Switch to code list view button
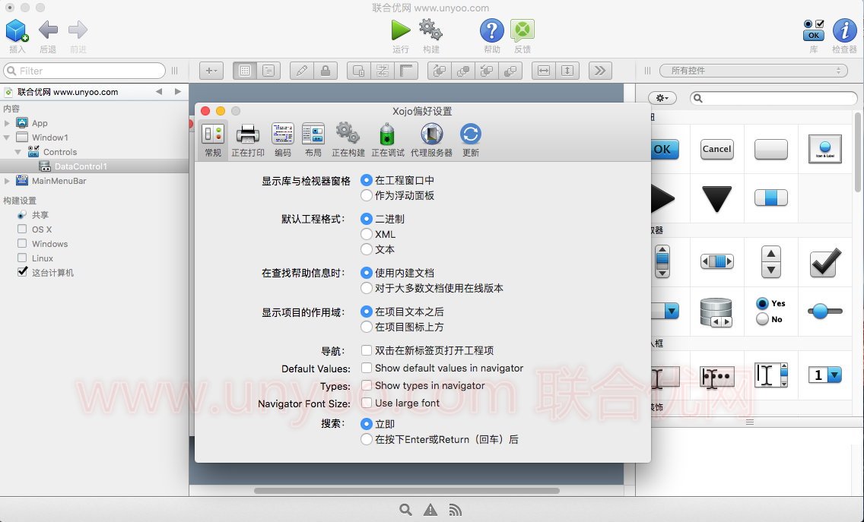The width and height of the screenshot is (864, 522). click(x=268, y=71)
